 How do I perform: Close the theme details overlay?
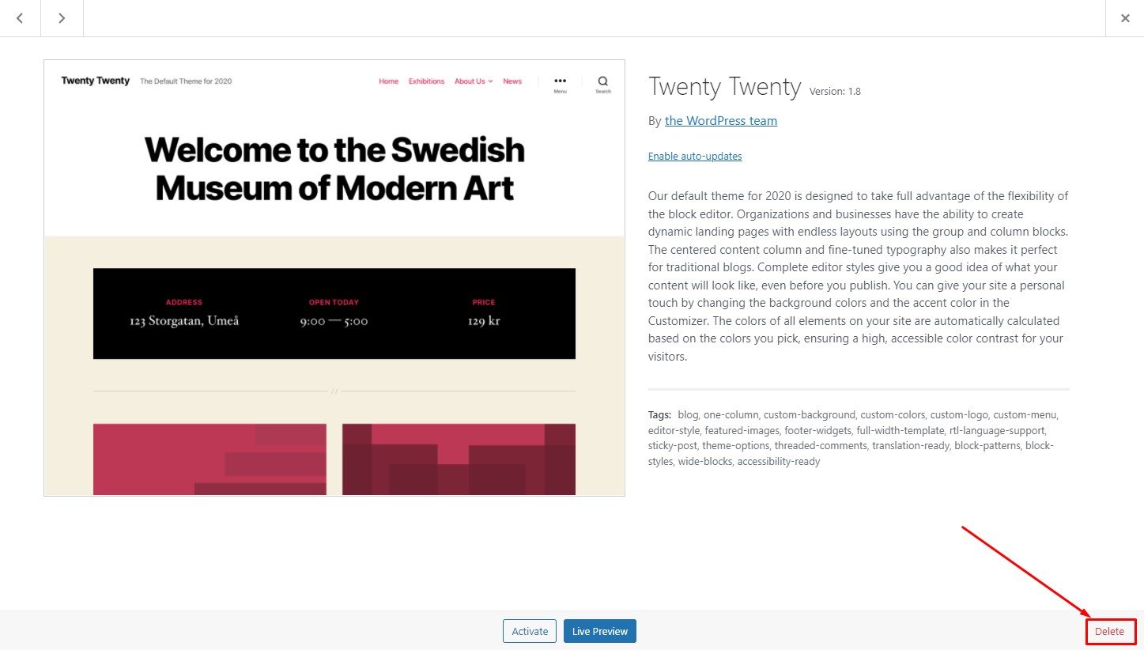(1124, 18)
